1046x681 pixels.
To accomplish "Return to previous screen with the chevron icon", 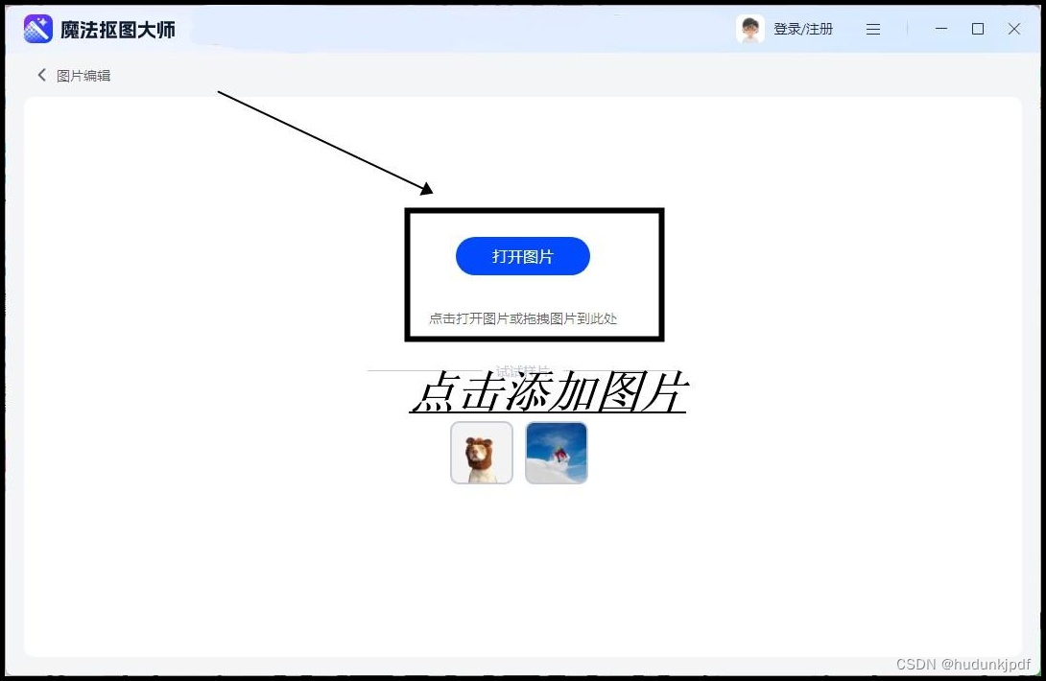I will point(41,74).
